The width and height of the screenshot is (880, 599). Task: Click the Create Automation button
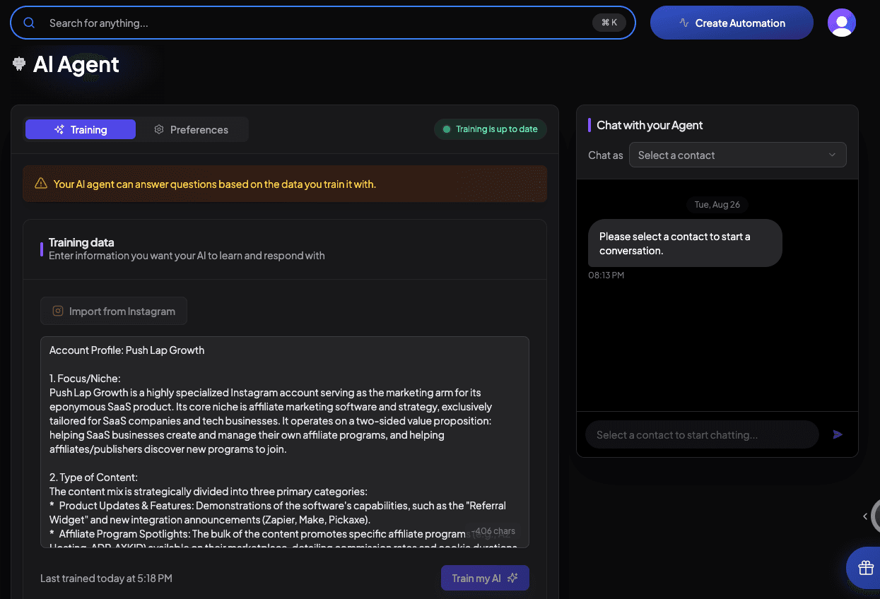(731, 23)
